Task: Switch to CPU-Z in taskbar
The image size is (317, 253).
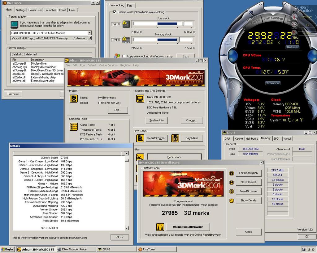Action: (116, 249)
